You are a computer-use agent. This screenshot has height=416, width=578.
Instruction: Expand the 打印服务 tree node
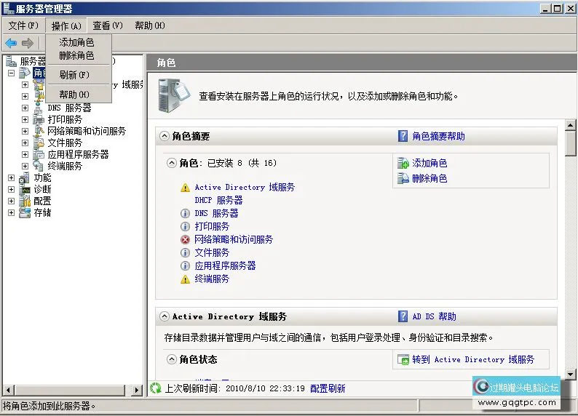point(25,120)
